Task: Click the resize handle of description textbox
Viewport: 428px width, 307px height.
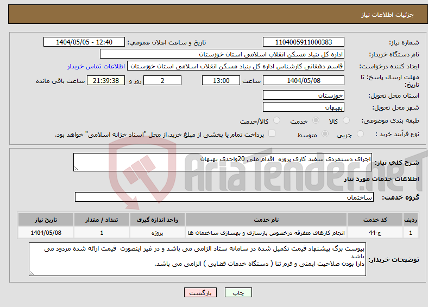Action: pyautogui.click(x=76, y=169)
